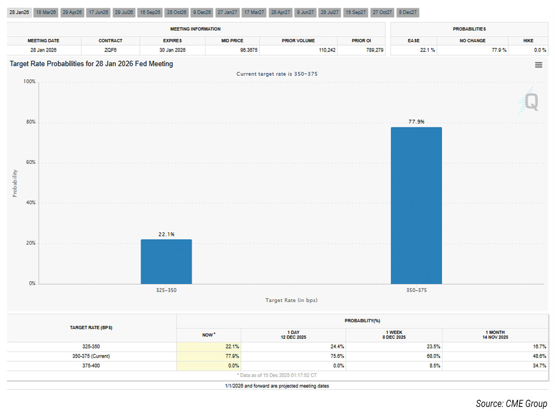The image size is (557, 418).
Task: Switch to the 18 Mar26 meeting tab
Action: 46,12
